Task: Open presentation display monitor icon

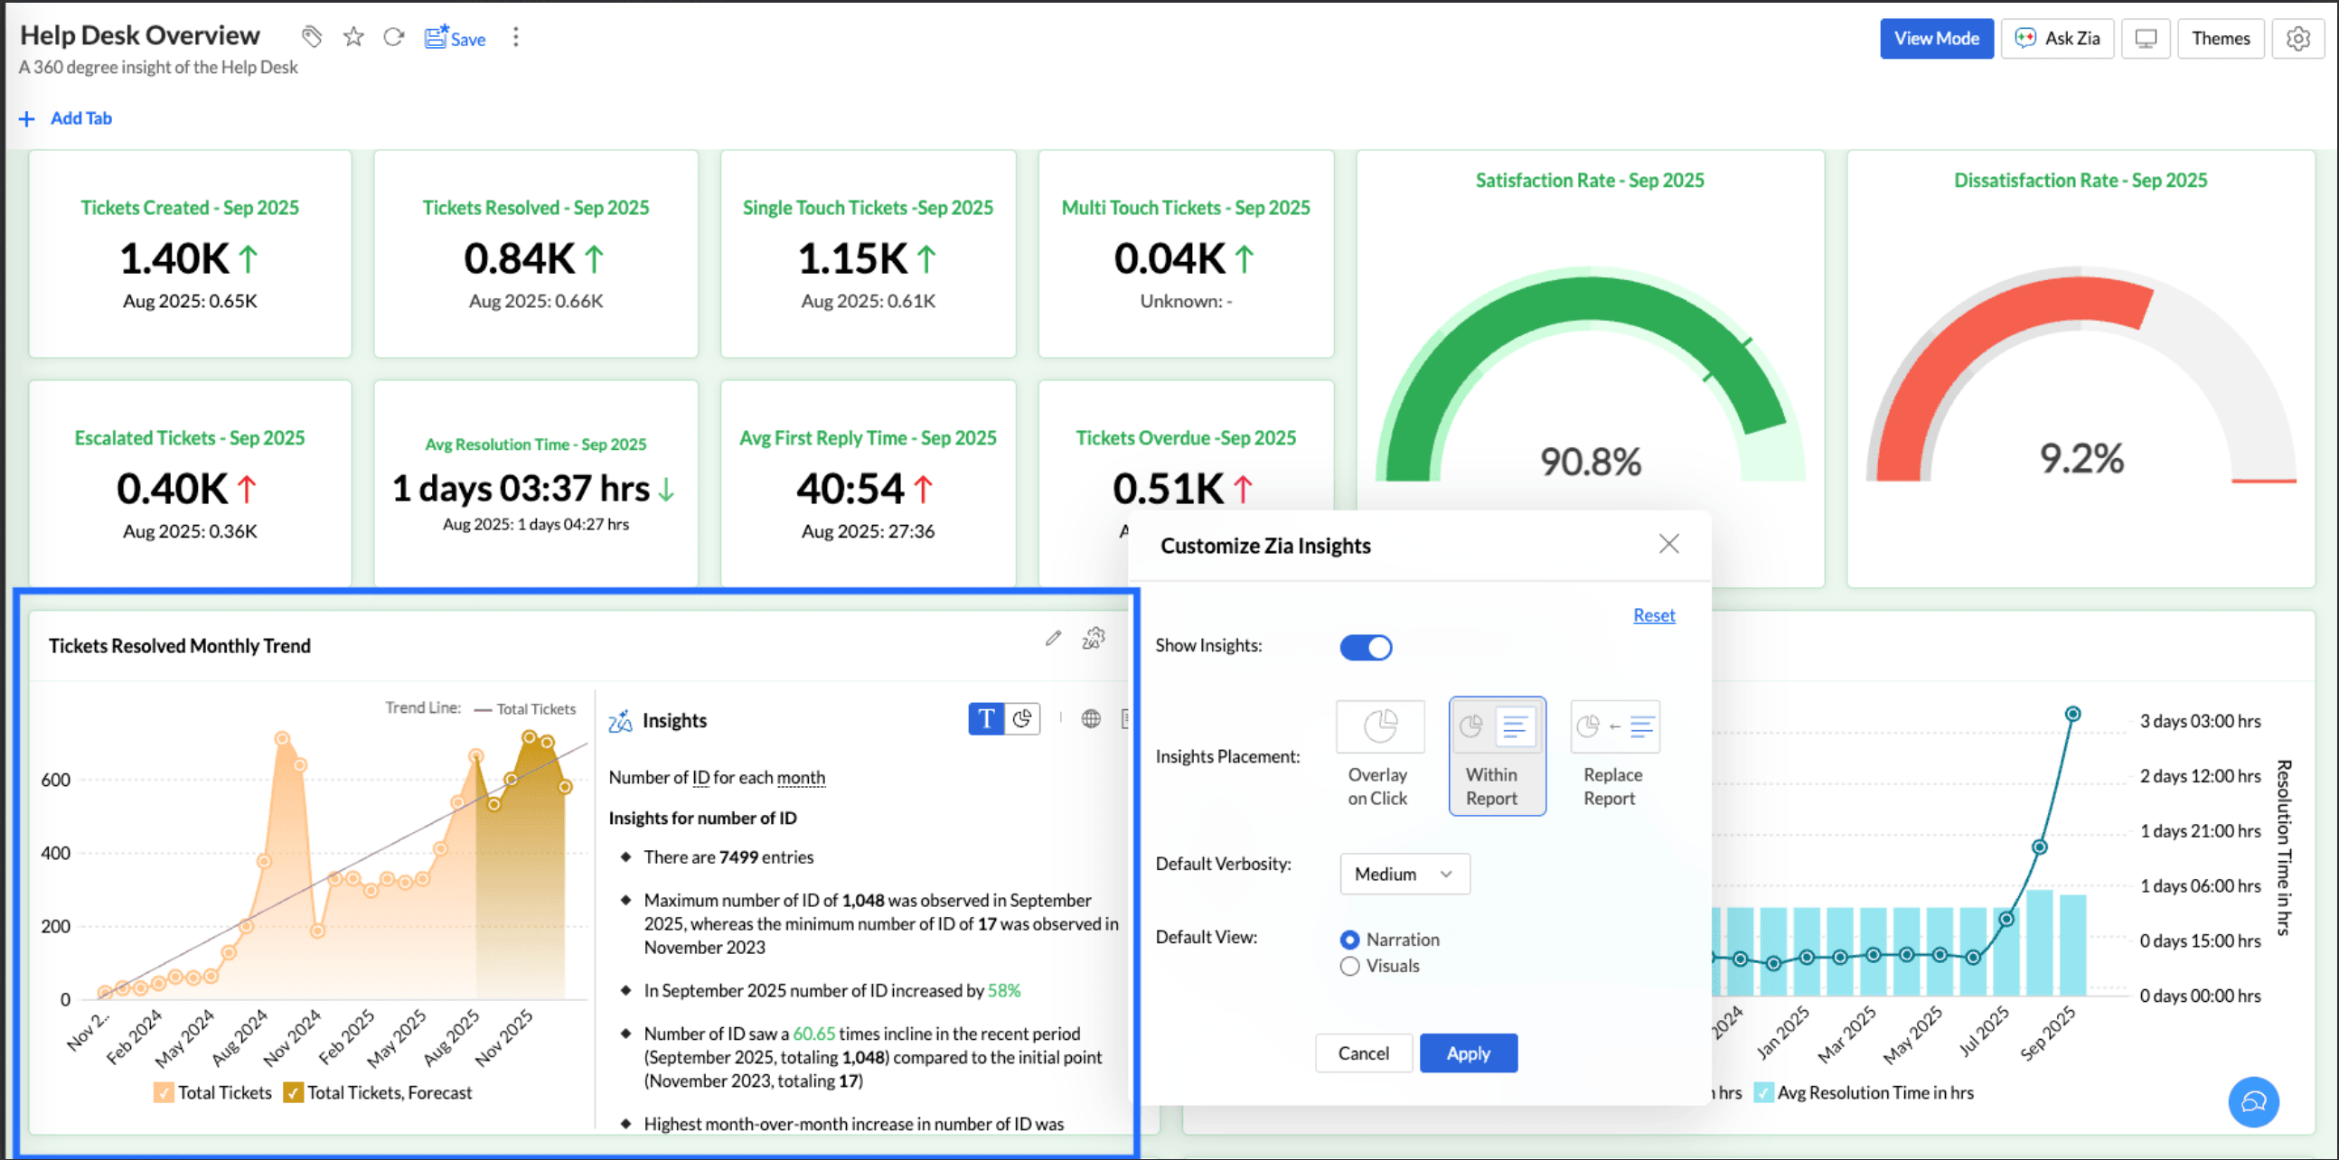Action: [2145, 38]
